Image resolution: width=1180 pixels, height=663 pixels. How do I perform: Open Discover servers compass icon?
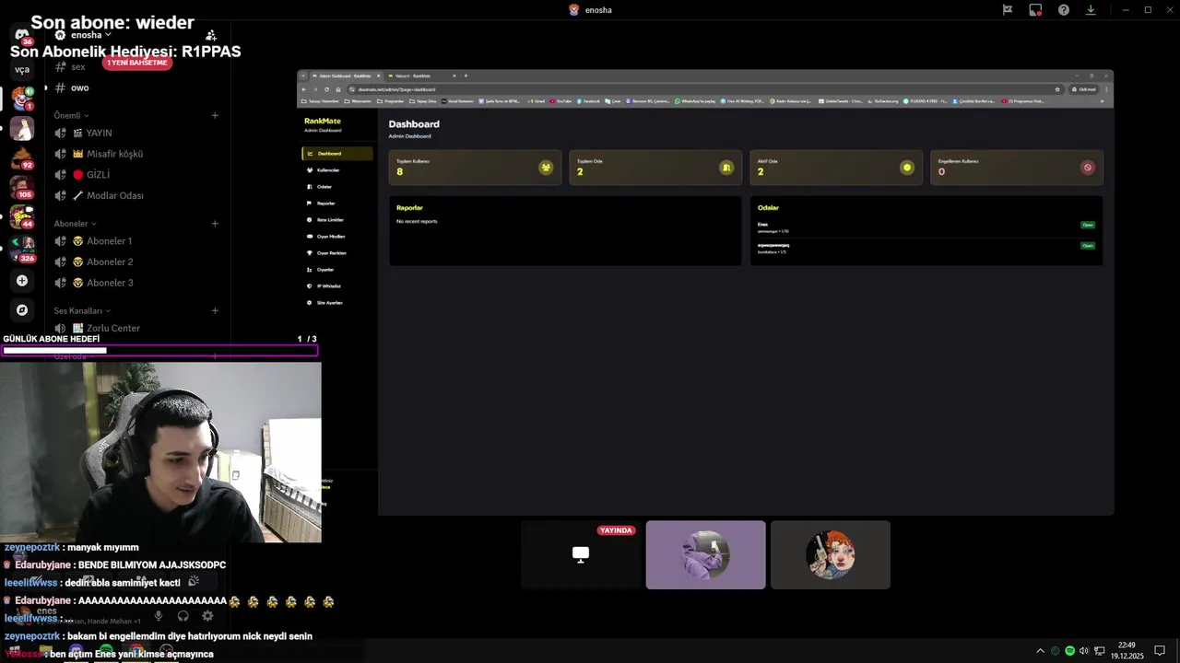click(x=22, y=310)
